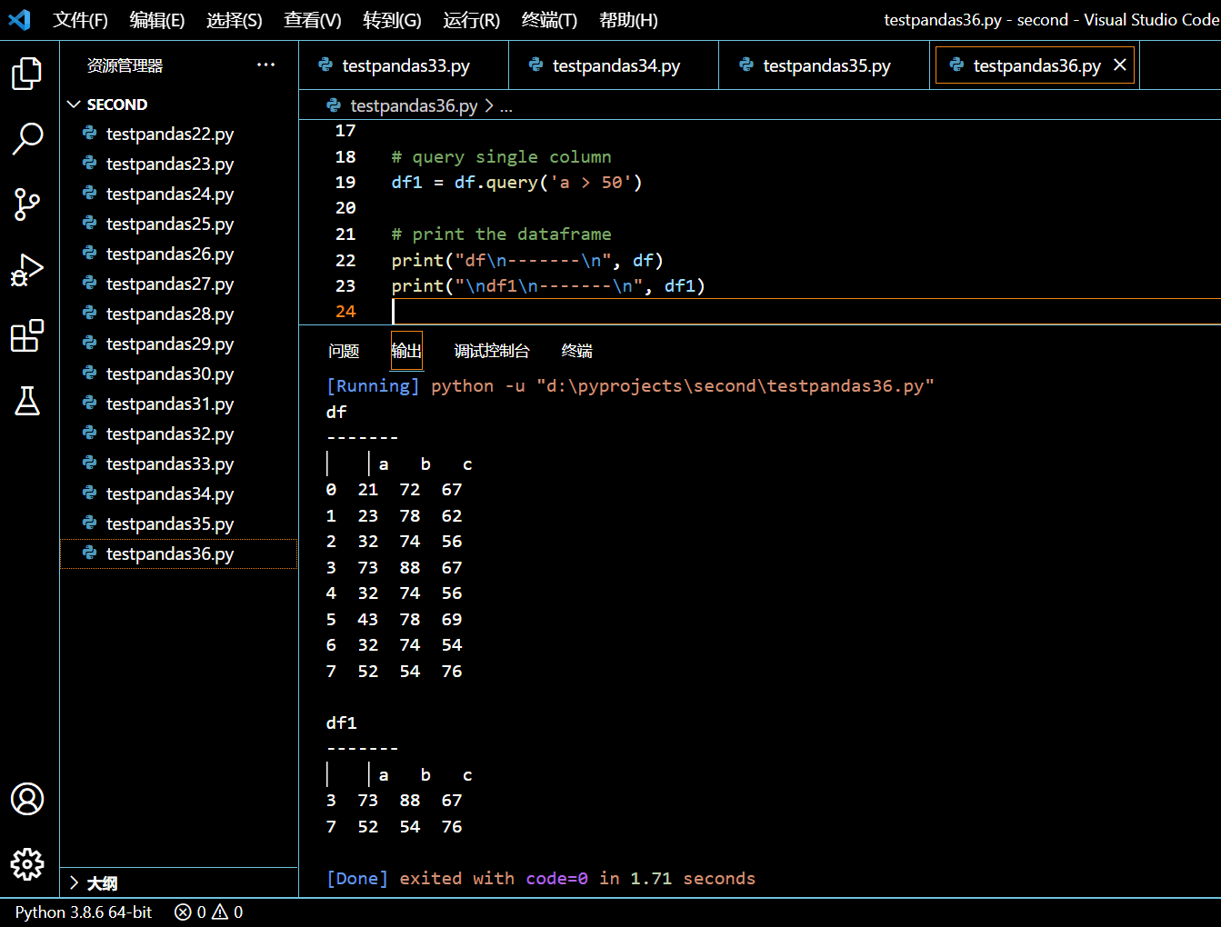Select the 输出 output panel tab

tap(406, 351)
